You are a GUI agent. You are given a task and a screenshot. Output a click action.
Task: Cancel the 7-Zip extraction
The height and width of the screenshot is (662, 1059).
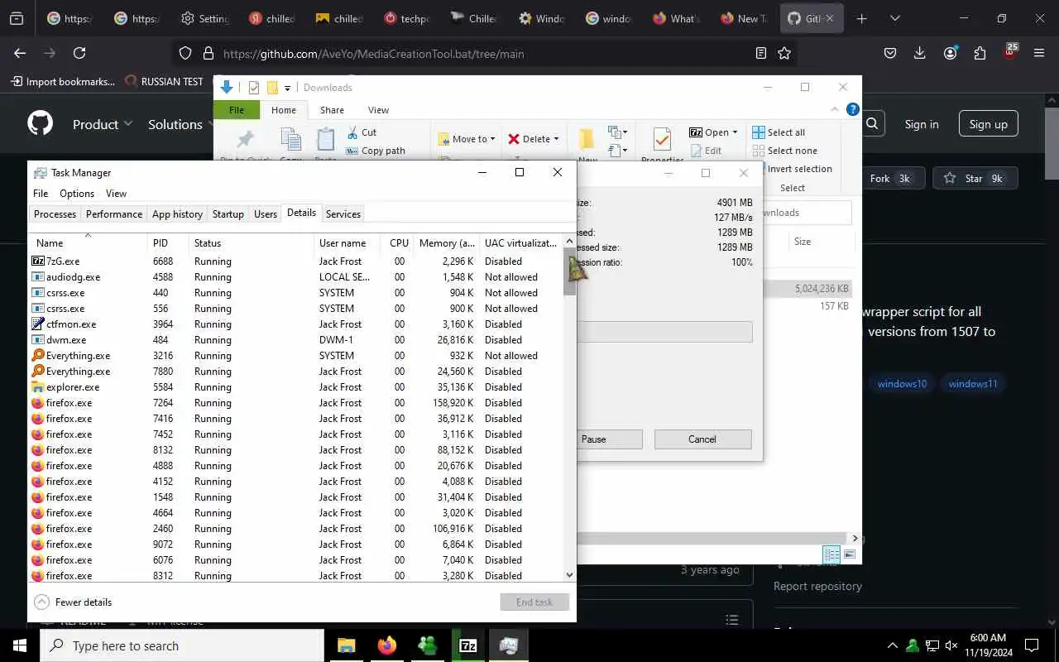pos(702,439)
